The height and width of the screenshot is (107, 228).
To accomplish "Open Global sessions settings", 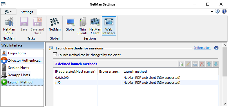I will pos(70,24).
